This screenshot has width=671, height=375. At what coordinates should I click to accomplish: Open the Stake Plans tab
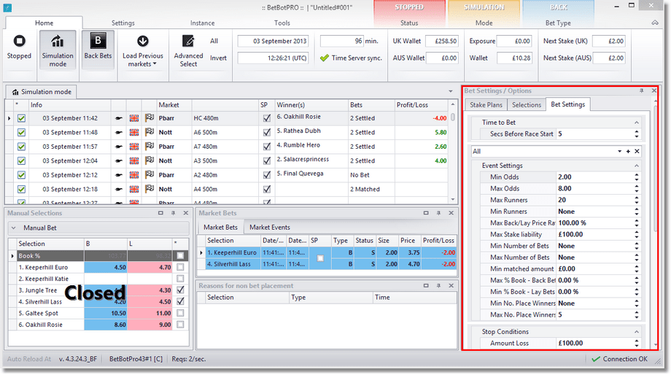(486, 105)
